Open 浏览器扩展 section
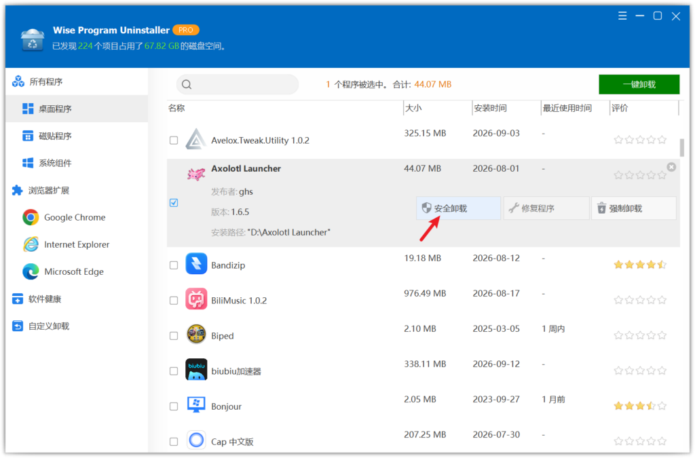The image size is (695, 458). pyautogui.click(x=77, y=191)
